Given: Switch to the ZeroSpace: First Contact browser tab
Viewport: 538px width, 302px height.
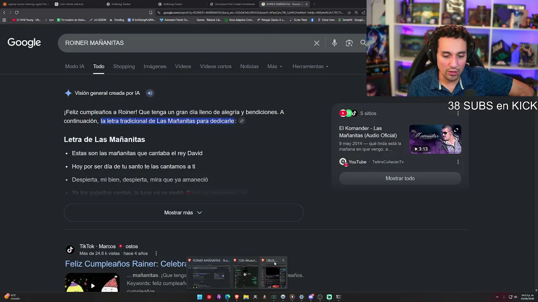Looking at the screenshot, I should tap(232, 4).
